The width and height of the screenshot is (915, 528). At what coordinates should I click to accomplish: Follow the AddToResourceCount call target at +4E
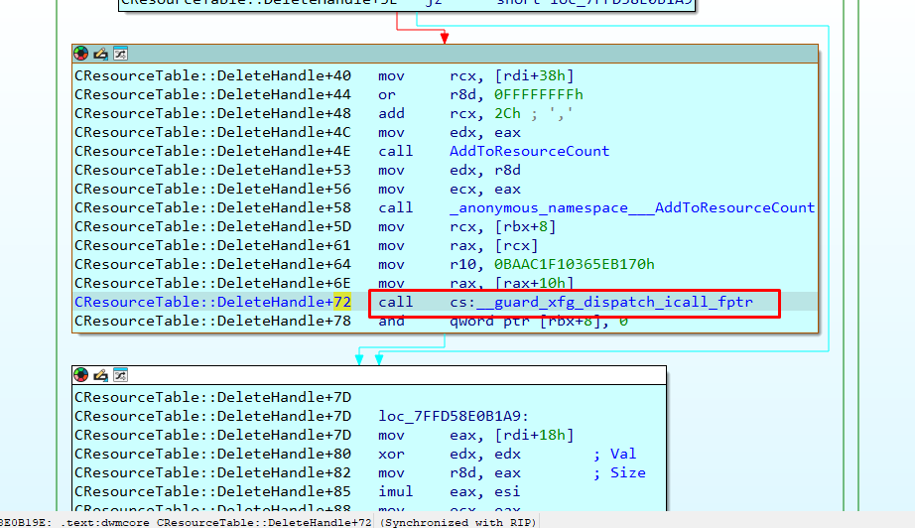pos(529,151)
